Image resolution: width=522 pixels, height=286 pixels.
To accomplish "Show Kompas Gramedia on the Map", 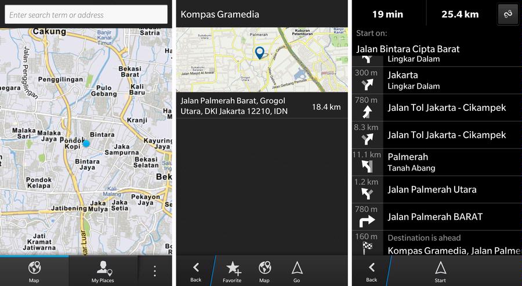I will 264,271.
